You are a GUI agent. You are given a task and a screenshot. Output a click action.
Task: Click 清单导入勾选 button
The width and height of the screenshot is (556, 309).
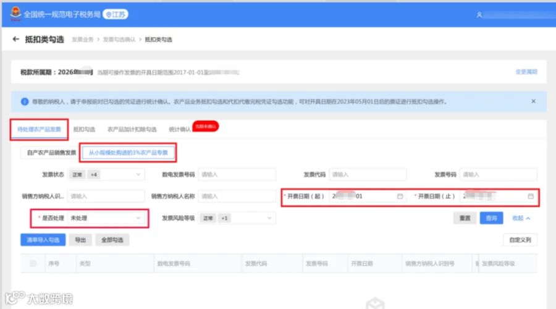point(43,240)
